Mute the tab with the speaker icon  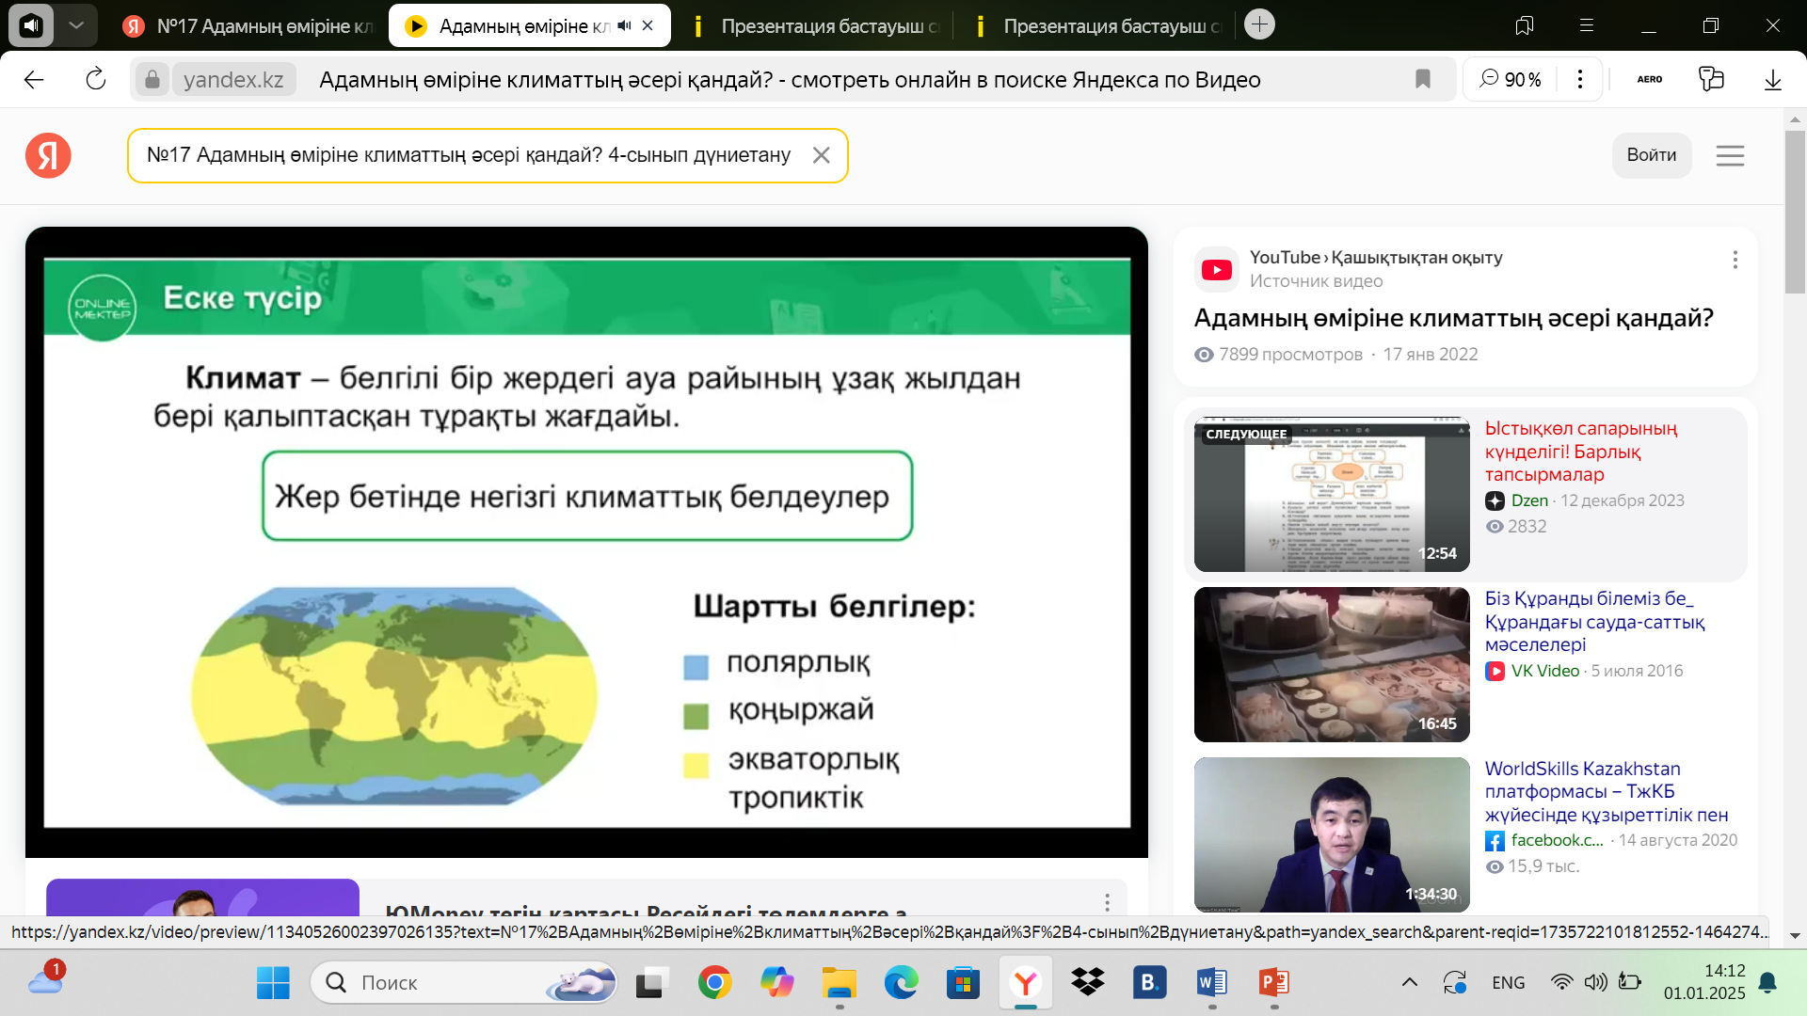pyautogui.click(x=624, y=25)
